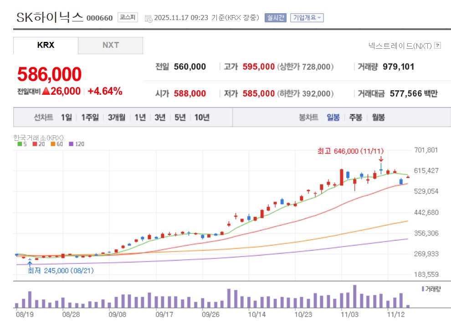Open the 기업개요 dropdown
The image size is (451, 328).
[x=307, y=18]
